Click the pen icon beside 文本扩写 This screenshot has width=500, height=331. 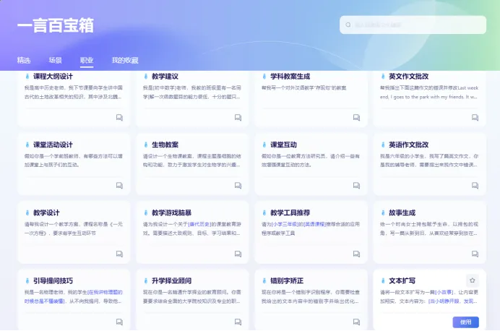click(383, 280)
